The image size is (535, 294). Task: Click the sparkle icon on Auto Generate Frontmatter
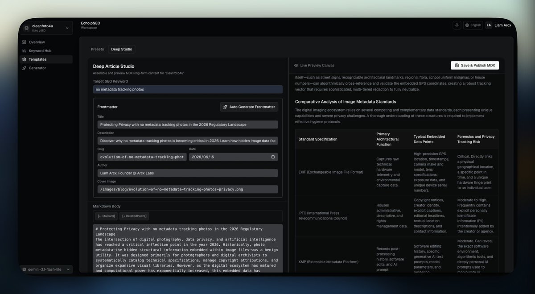click(226, 107)
